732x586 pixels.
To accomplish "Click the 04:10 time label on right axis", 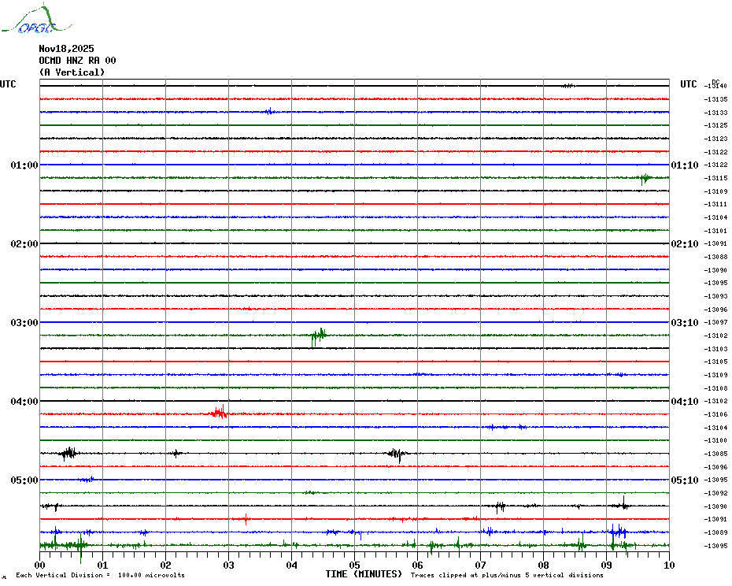I will [x=683, y=402].
